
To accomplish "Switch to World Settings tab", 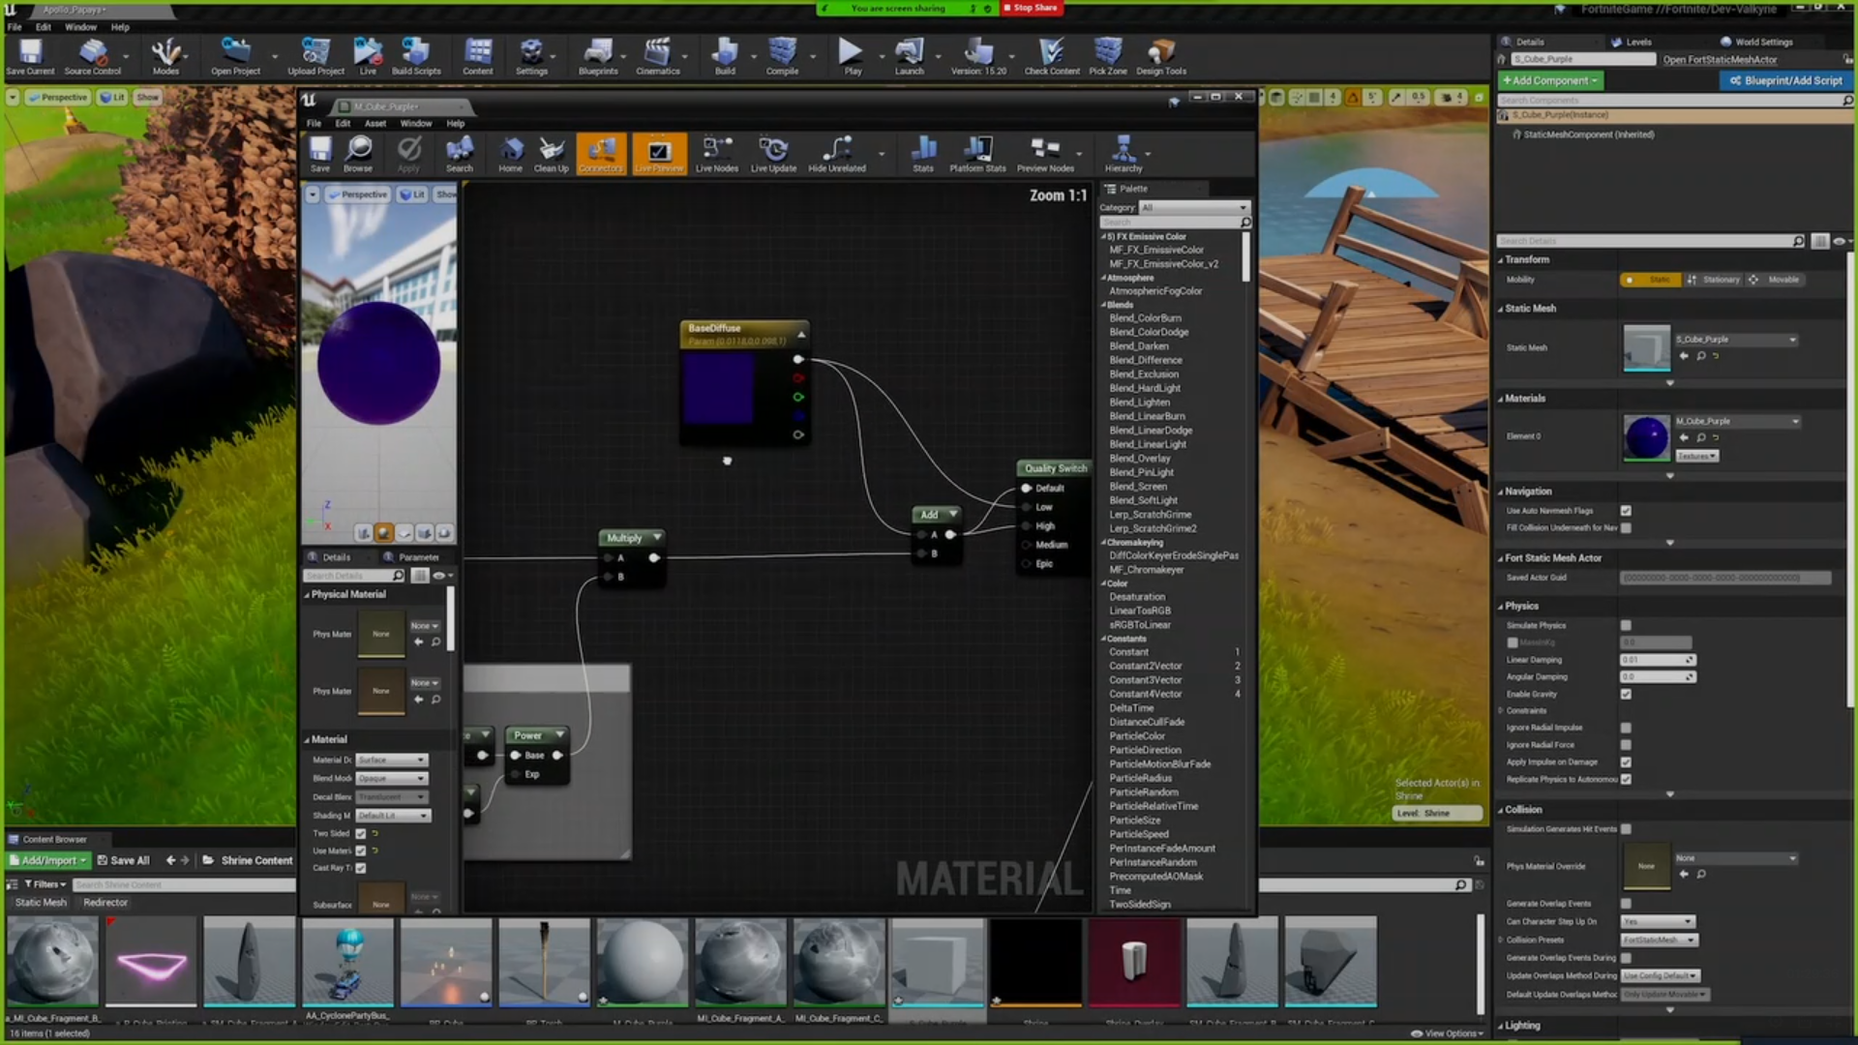I will (1756, 43).
